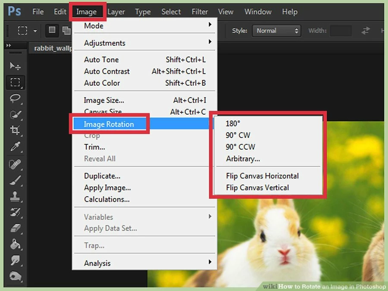This screenshot has width=388, height=291.
Task: Select the Eraser tool
Action: point(16,228)
